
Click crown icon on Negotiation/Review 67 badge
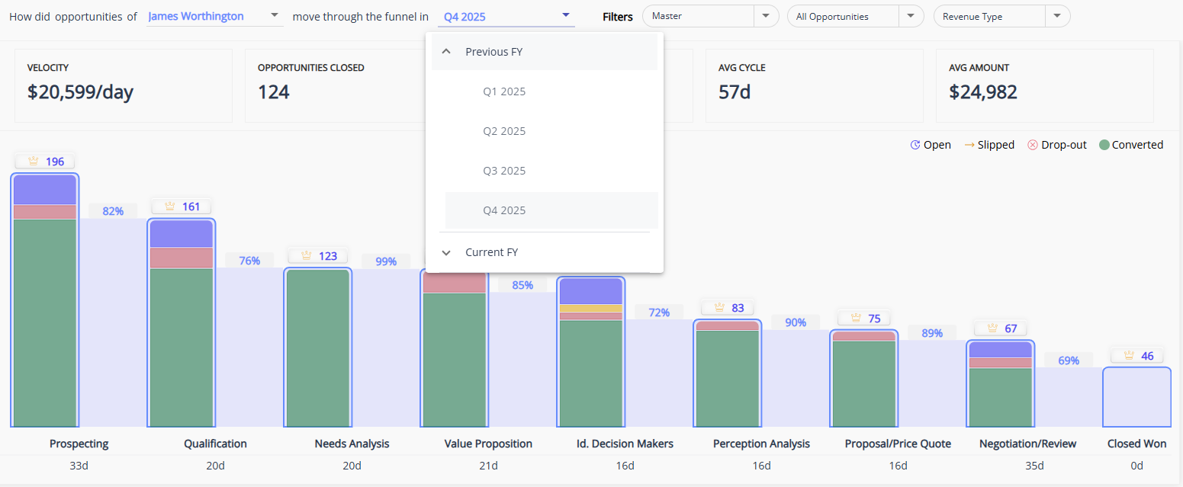[x=992, y=328]
